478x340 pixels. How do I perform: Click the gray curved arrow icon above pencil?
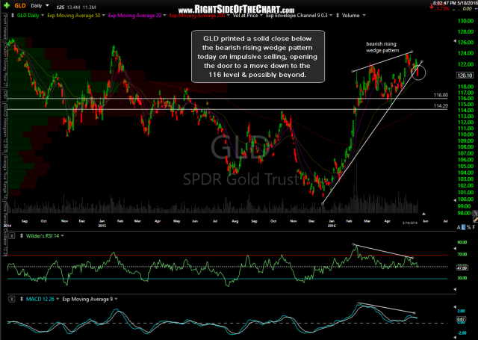click(475, 213)
